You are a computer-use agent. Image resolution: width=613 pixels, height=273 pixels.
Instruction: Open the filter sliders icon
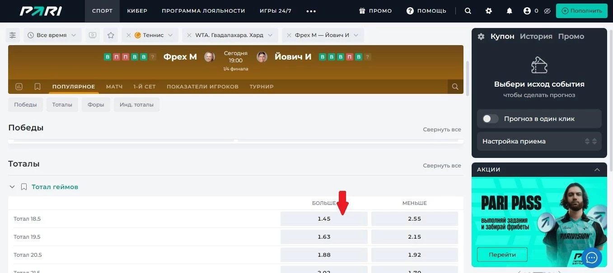13,35
